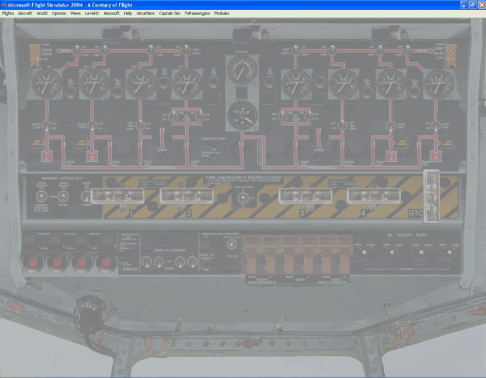486x378 pixels.
Task: Open the Flights menu
Action: point(8,13)
